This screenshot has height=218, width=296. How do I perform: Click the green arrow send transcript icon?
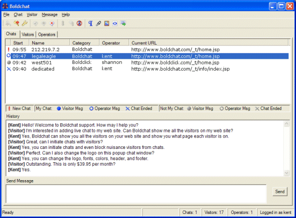click(123, 24)
